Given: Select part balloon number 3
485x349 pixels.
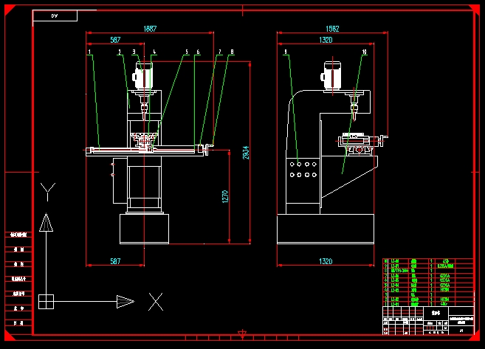Looking at the screenshot, I should (134, 52).
